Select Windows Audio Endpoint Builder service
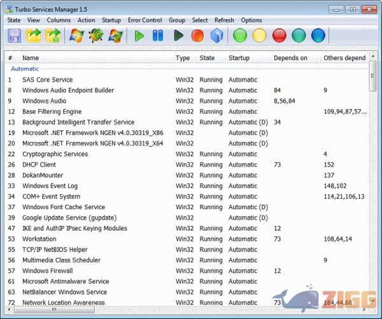 click(187, 91)
